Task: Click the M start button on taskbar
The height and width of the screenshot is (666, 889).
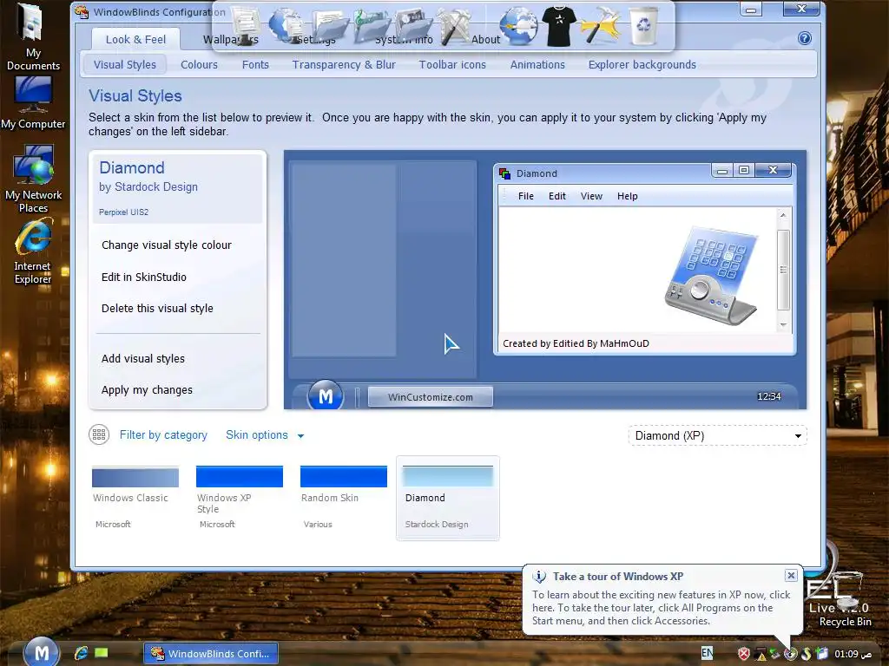Action: tap(42, 652)
